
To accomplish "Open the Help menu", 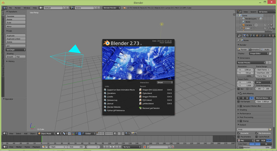I will (35, 8).
